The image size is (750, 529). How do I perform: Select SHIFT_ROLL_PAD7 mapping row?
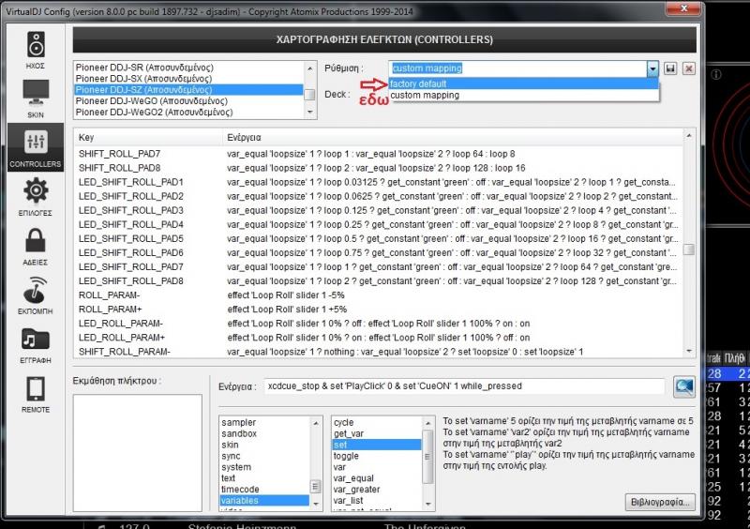[378, 154]
